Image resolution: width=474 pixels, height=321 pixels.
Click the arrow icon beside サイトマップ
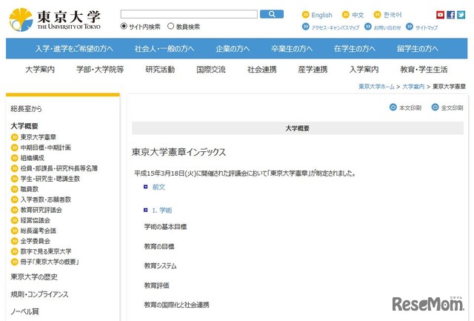click(x=410, y=27)
